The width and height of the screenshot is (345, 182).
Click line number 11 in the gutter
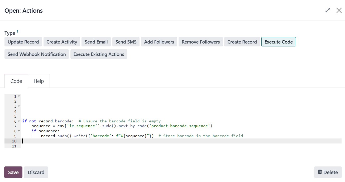(14, 146)
